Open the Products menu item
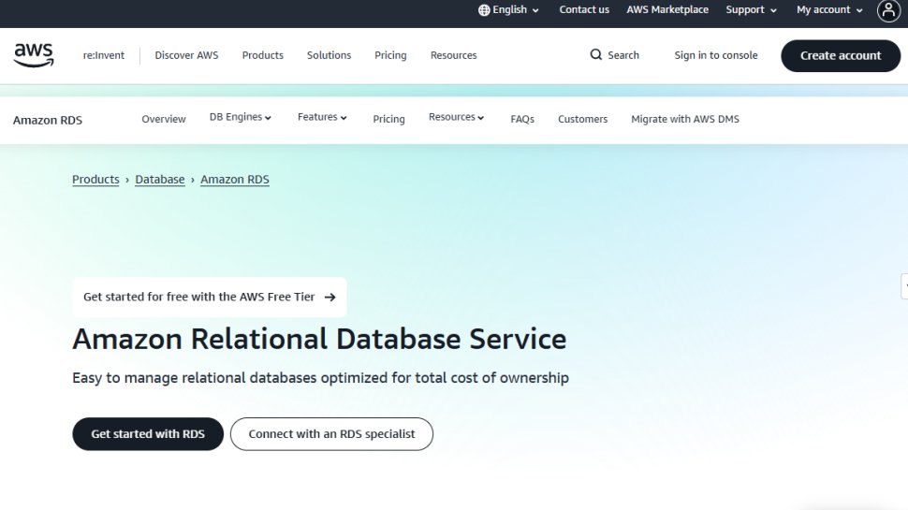This screenshot has width=908, height=510. tap(262, 55)
